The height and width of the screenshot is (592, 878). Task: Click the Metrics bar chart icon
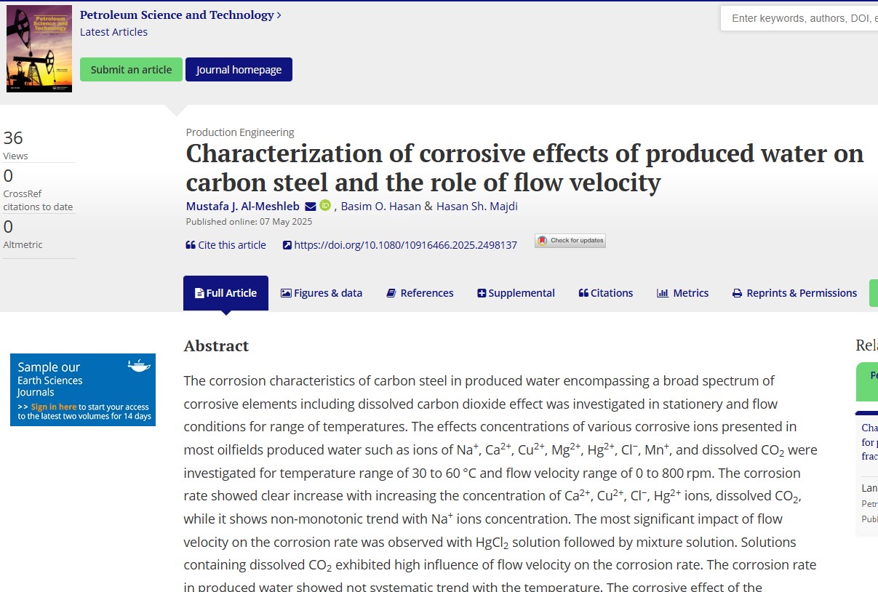point(662,293)
